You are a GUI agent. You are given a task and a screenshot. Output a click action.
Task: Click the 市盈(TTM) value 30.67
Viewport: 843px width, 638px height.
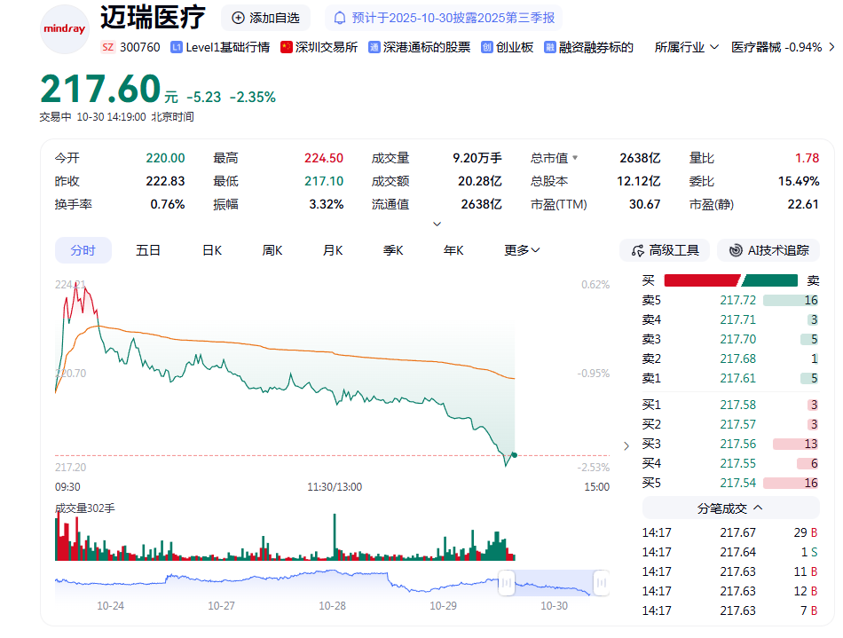point(644,204)
